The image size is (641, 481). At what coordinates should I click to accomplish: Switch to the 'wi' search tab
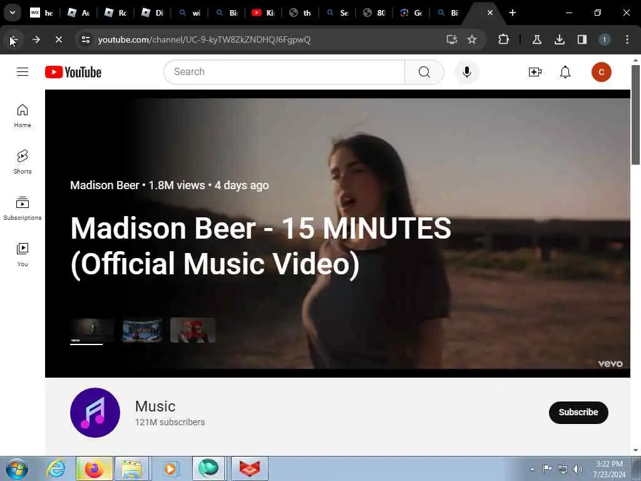190,13
